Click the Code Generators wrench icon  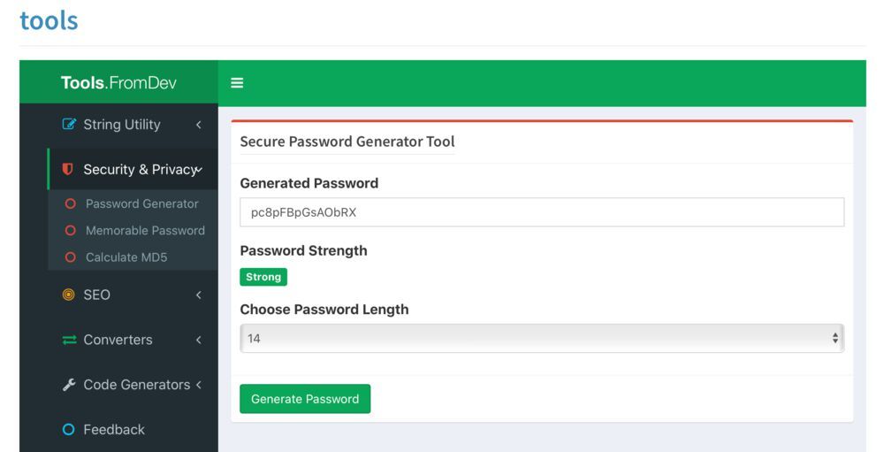click(x=69, y=385)
